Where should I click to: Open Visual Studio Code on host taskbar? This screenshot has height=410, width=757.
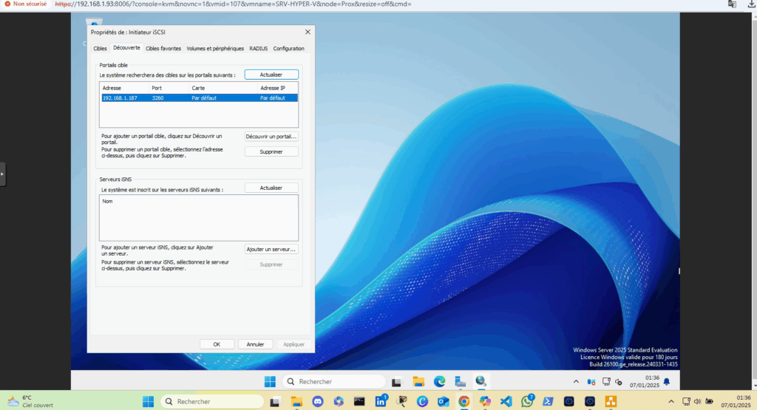pyautogui.click(x=506, y=401)
